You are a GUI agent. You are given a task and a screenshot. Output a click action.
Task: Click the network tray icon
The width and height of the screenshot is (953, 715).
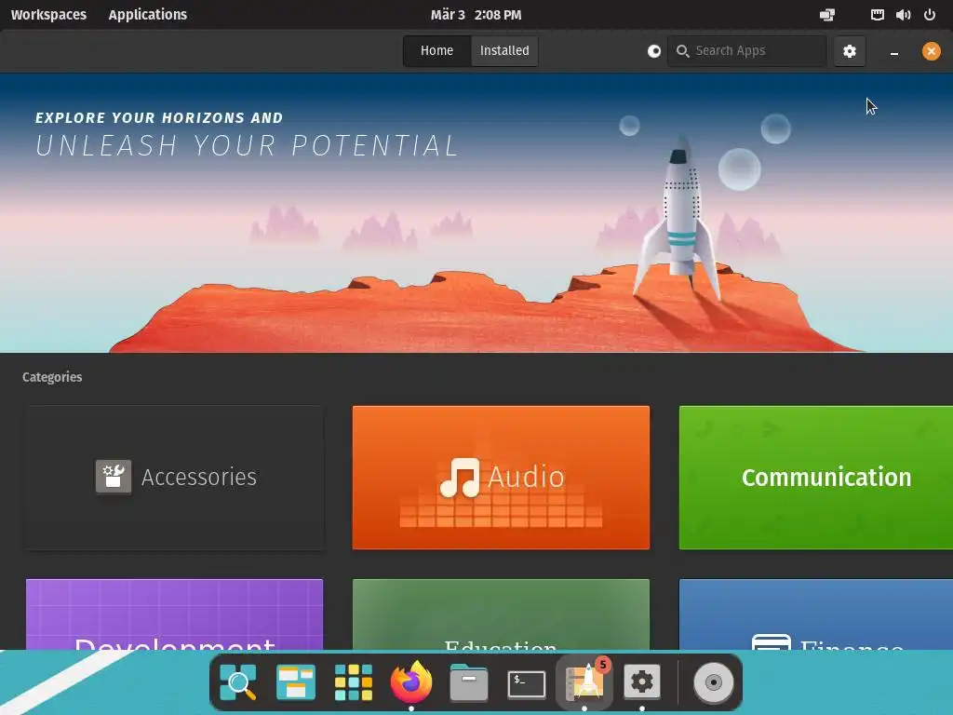(877, 15)
